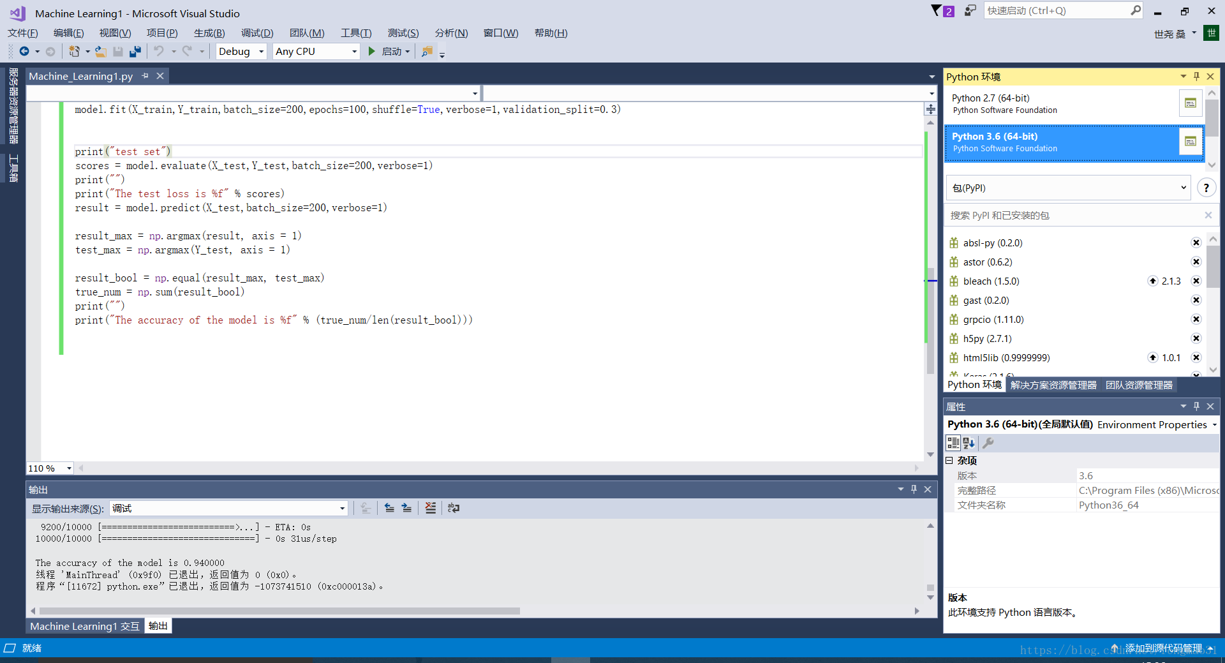Uninstall the absl-py package
Screen dimensions: 1225x663
pyautogui.click(x=1196, y=242)
